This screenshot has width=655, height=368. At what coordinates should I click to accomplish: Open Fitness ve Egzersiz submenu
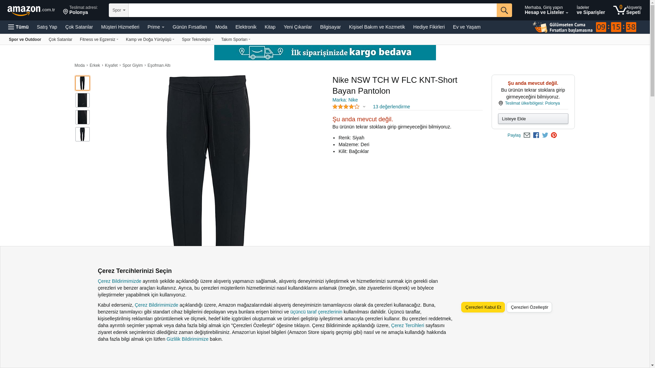pos(99,40)
